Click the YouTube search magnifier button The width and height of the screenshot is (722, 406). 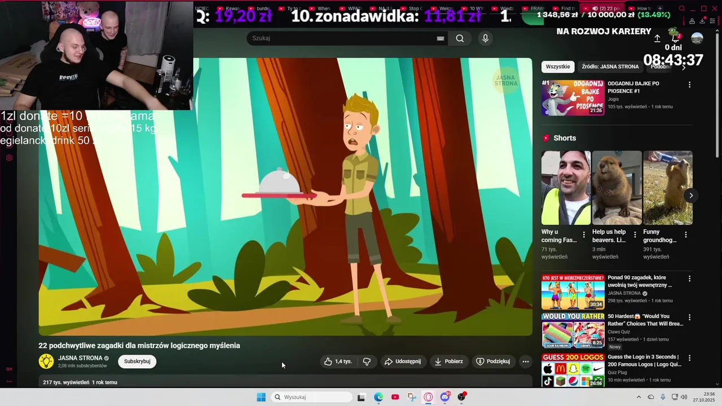(x=460, y=38)
